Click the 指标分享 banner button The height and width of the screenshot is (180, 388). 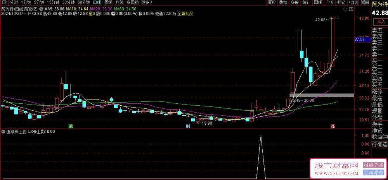click(x=373, y=165)
